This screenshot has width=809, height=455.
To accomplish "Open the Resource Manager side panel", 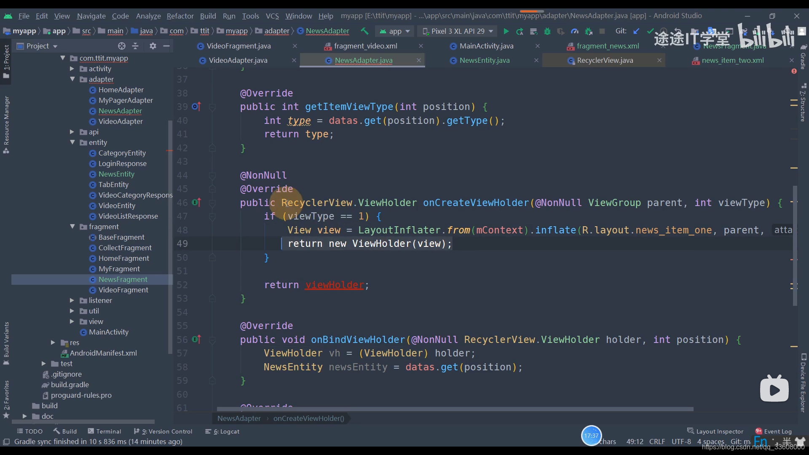I will [x=6, y=125].
